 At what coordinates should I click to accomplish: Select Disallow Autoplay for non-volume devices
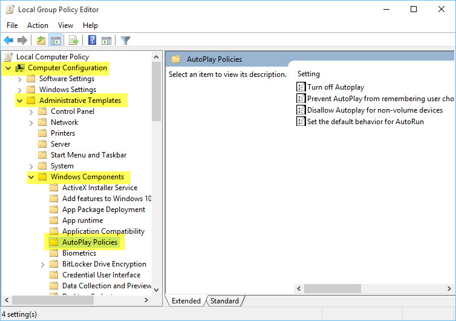[374, 110]
